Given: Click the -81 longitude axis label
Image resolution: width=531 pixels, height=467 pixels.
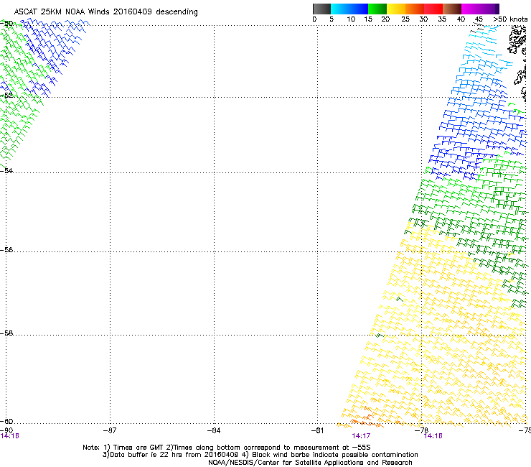Looking at the screenshot, I should (x=317, y=430).
